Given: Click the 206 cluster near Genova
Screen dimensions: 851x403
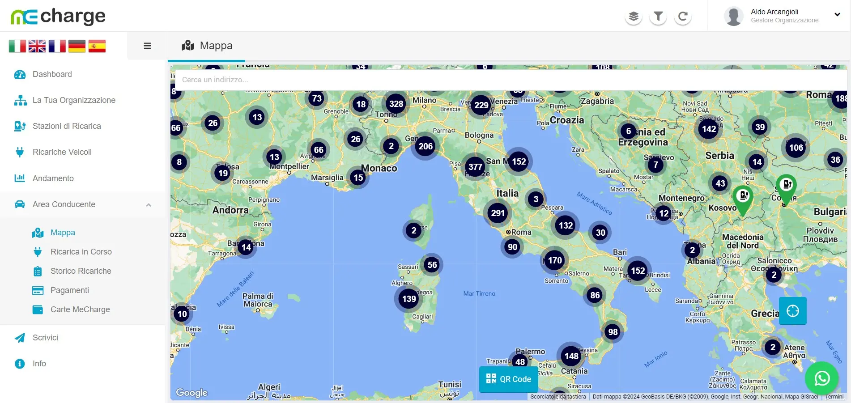Looking at the screenshot, I should (x=425, y=146).
